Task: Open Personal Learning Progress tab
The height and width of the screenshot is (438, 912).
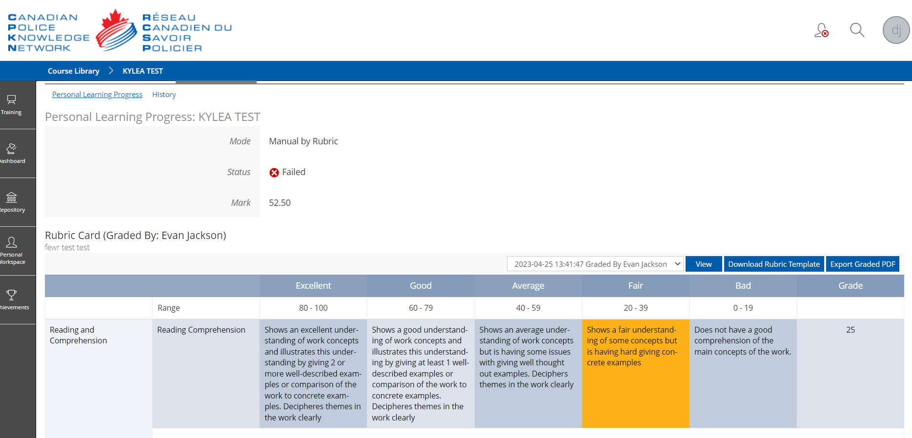Action: tap(97, 95)
